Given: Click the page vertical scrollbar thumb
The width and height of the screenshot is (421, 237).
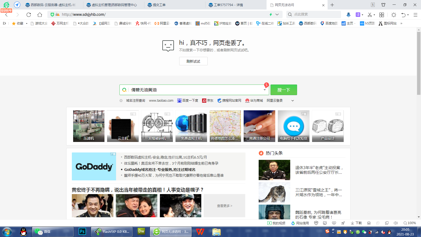Looking at the screenshot, I should click(419, 63).
